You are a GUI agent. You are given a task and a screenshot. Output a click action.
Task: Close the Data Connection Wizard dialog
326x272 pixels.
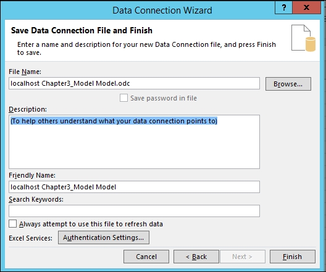pos(306,7)
